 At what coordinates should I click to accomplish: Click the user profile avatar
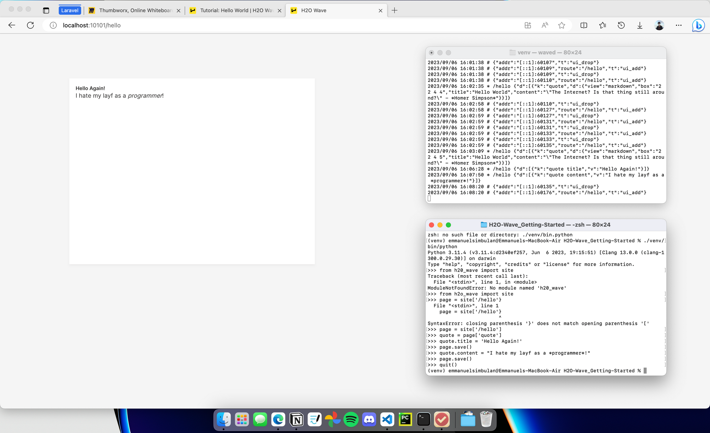coord(659,25)
